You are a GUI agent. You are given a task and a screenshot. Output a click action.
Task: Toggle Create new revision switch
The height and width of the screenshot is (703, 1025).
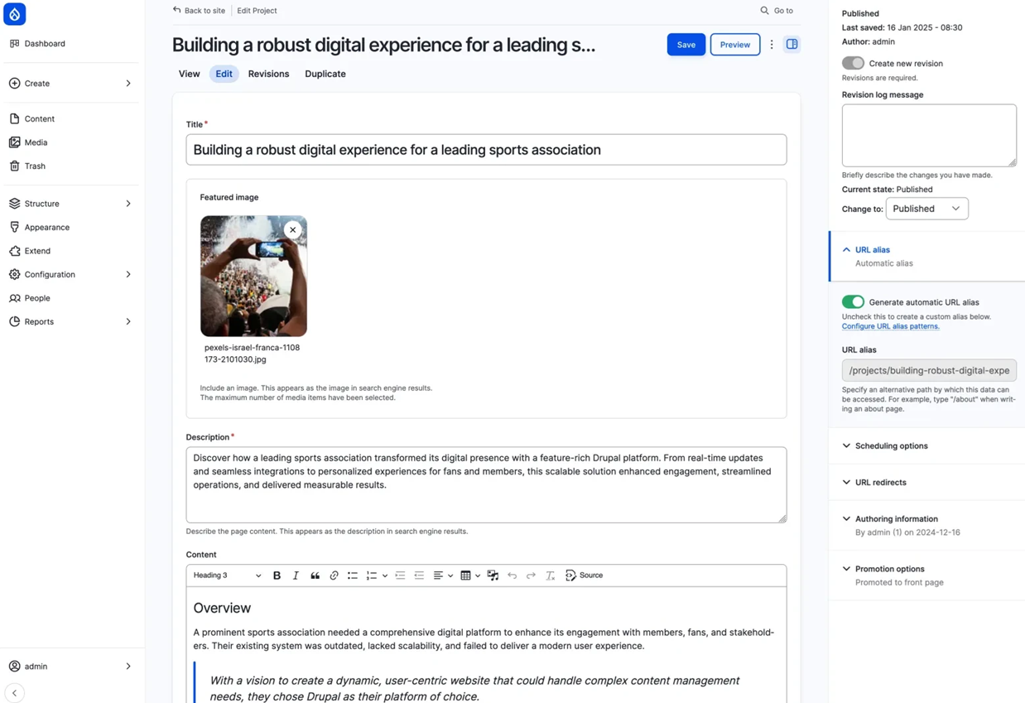pyautogui.click(x=853, y=63)
